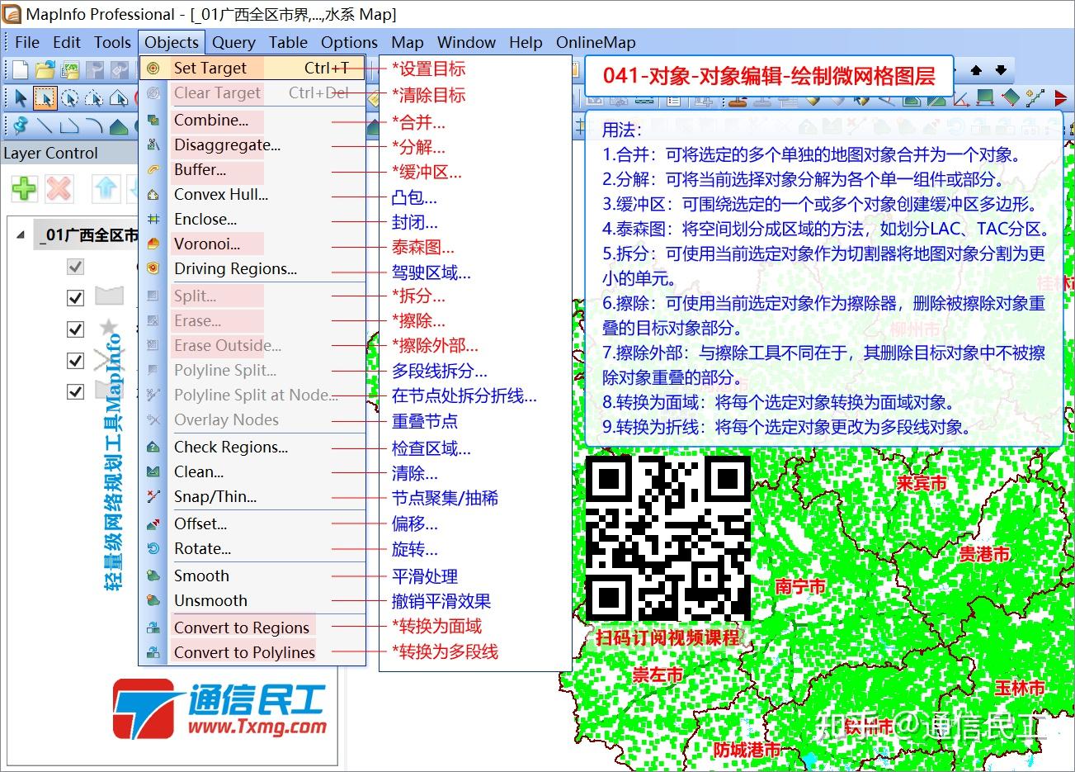Viewport: 1075px width, 772px height.
Task: Open the OnlineMap menu
Action: point(596,42)
